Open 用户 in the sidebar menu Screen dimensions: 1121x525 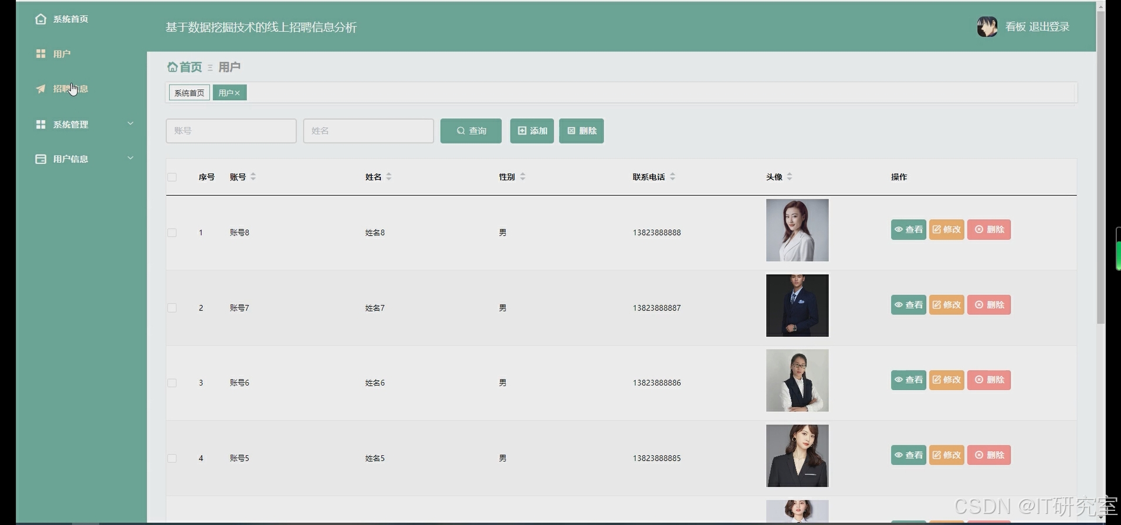[x=62, y=54]
